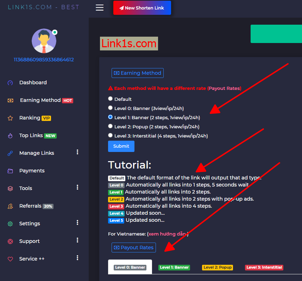Viewport: 302px width, 281px height.
Task: Click the Referrals people icon
Action: pos(10,206)
